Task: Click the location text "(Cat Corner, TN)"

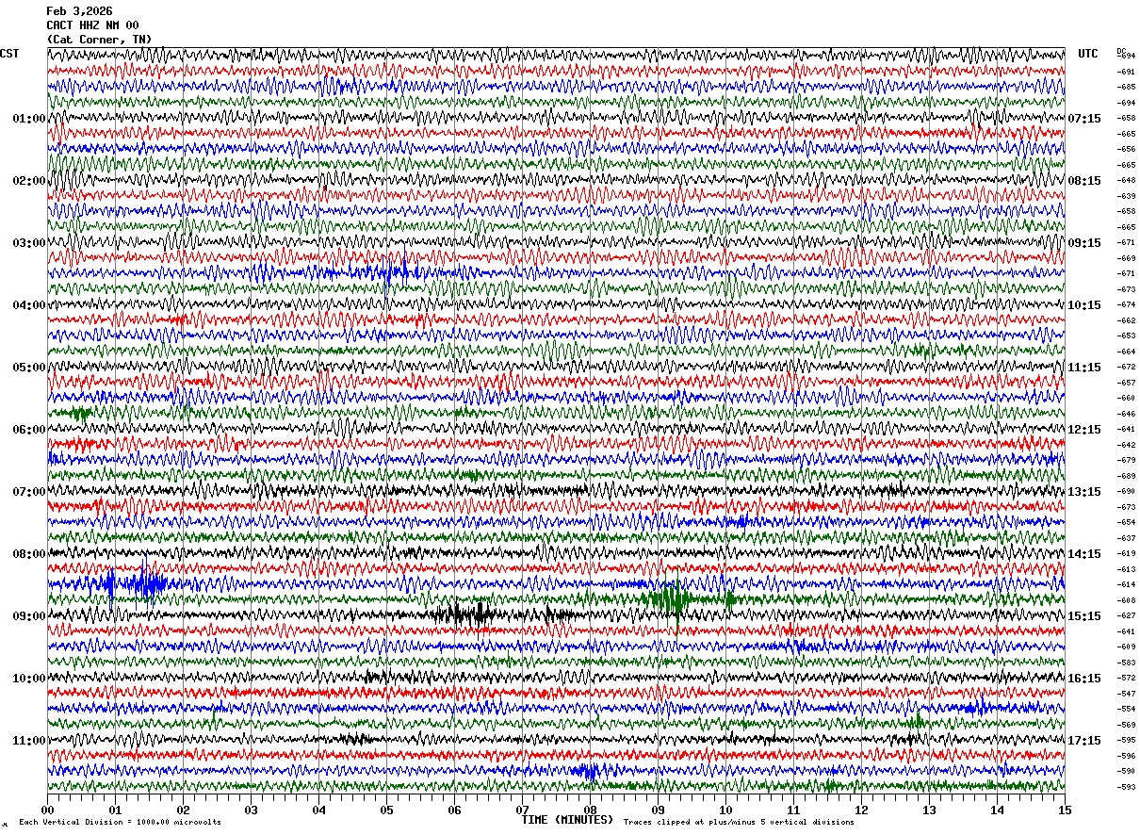Action: [x=99, y=40]
